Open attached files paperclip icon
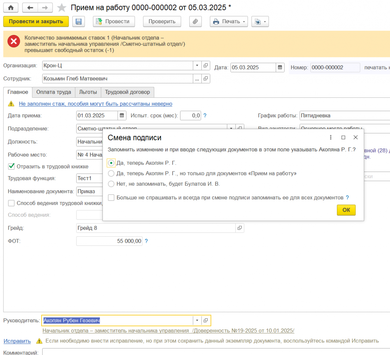 coord(195,22)
